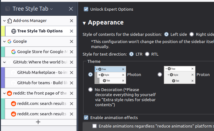The image size is (214, 131).
Task: Click the Google favicon on Google tab
Action: tap(9, 41)
